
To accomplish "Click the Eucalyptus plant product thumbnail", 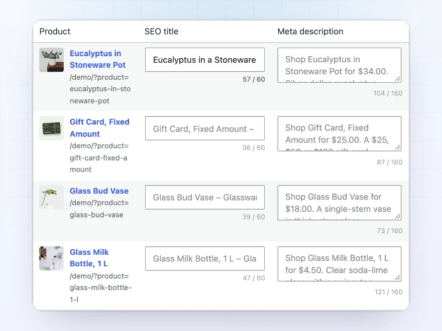I will (x=51, y=60).
